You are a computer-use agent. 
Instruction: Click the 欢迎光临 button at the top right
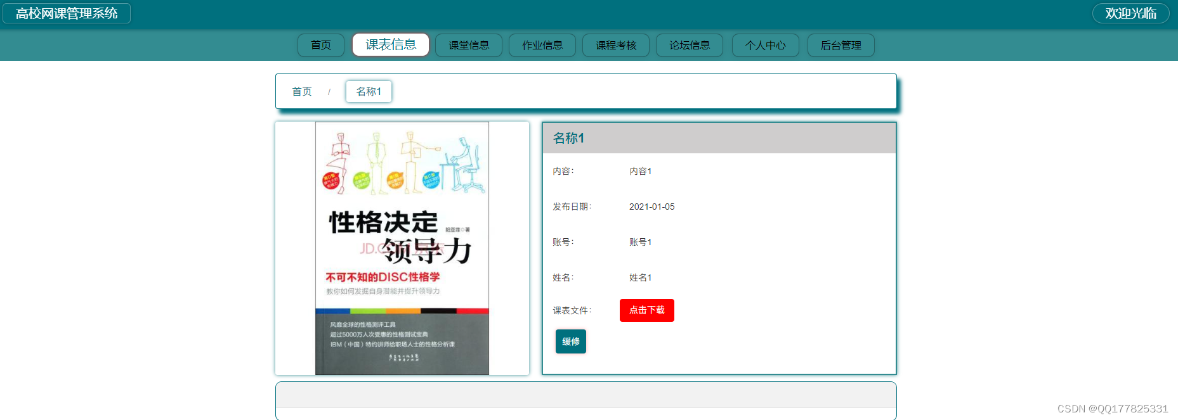(1131, 13)
